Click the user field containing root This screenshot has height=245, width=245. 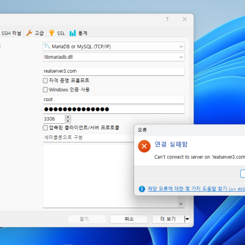pos(114,99)
